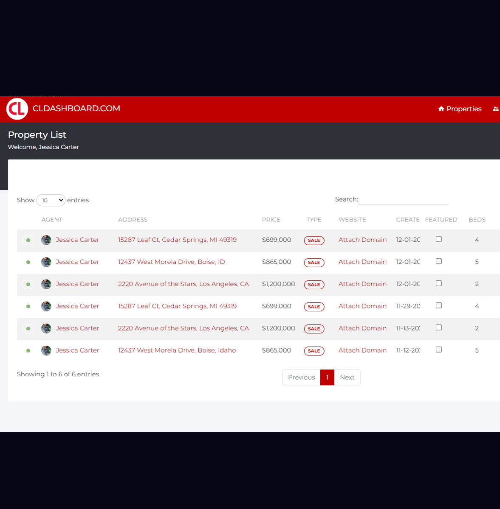Click the $865,000 price in Boise, ID row
The width and height of the screenshot is (500, 509).
277,262
